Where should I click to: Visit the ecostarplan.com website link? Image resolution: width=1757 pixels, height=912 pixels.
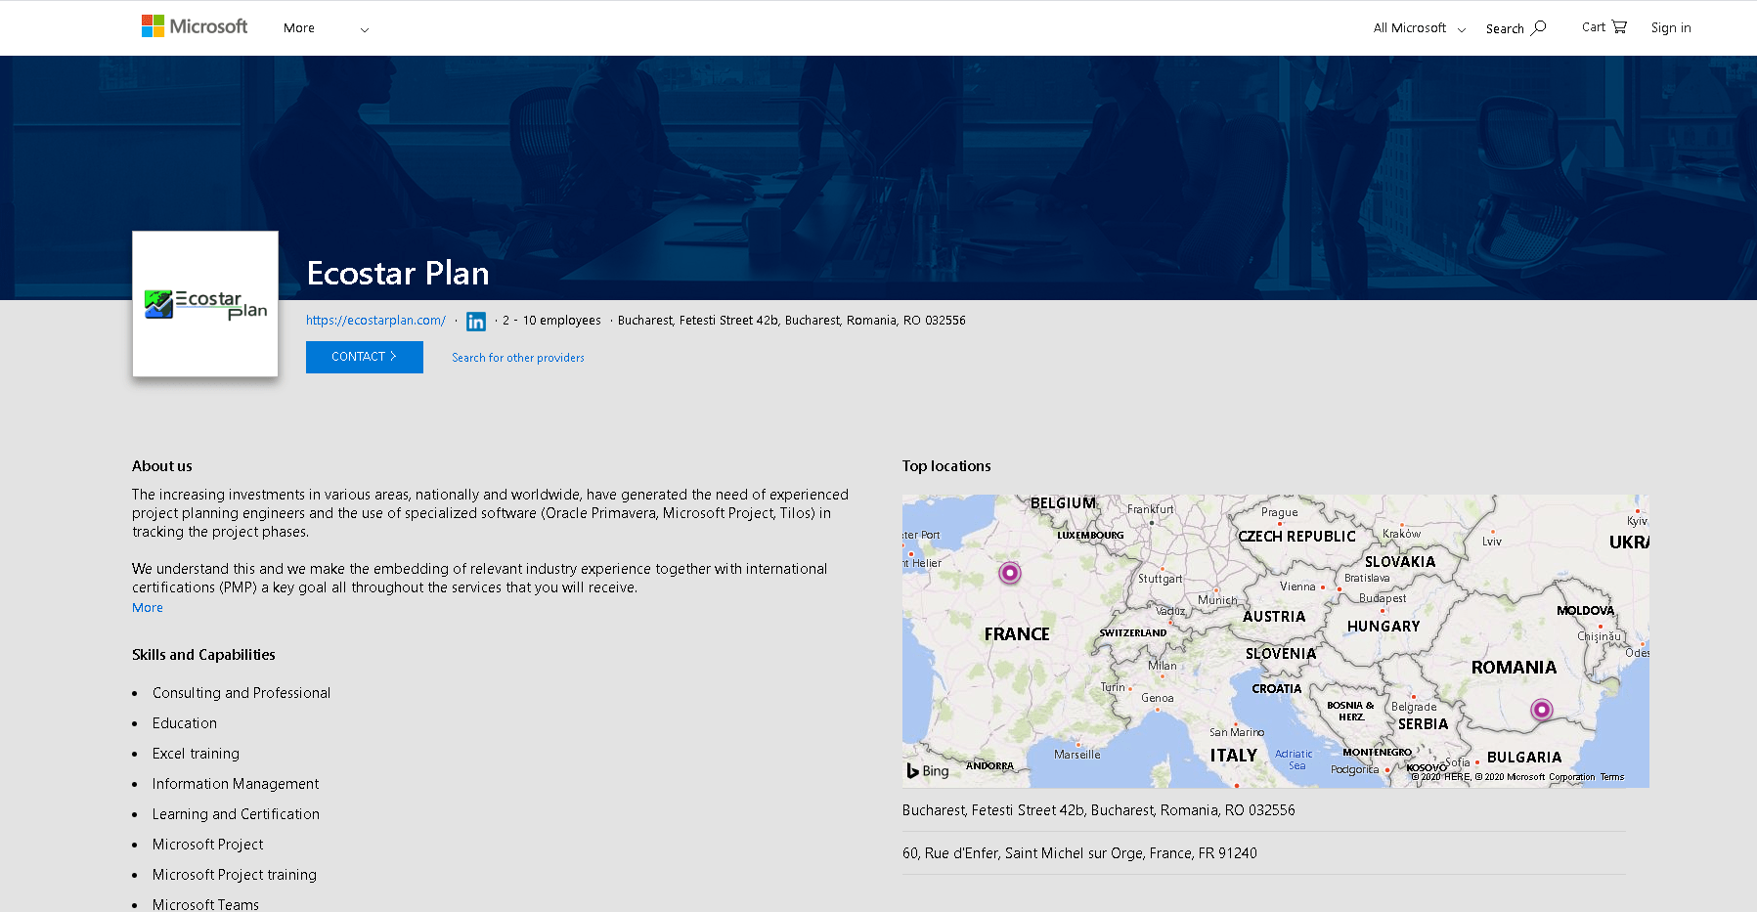pos(375,321)
